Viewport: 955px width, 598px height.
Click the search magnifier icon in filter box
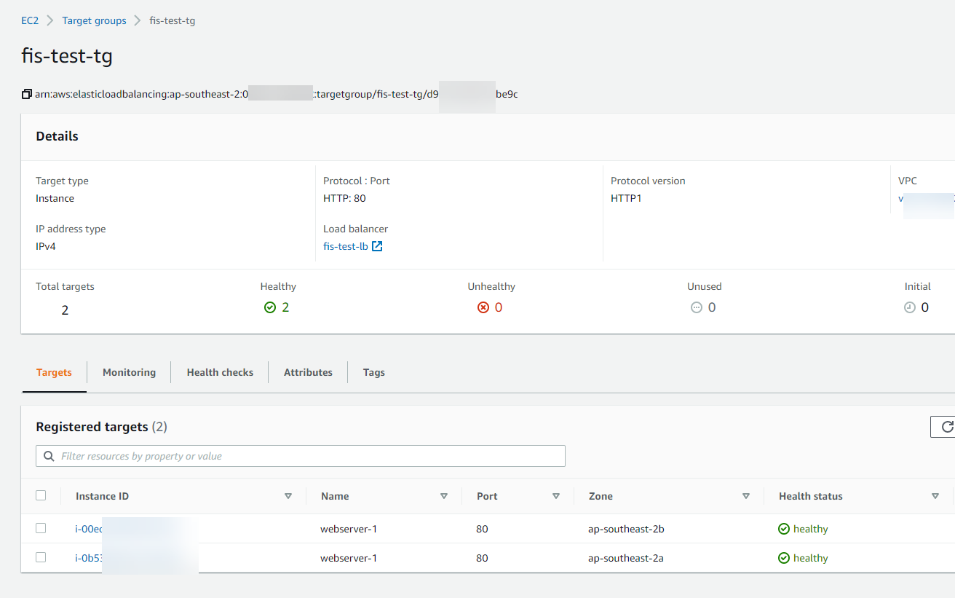[x=49, y=456]
